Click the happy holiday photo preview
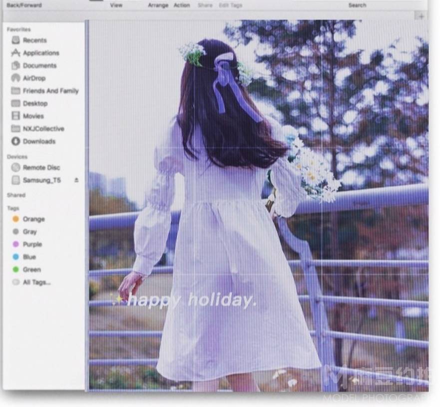The height and width of the screenshot is (407, 440). click(x=258, y=205)
